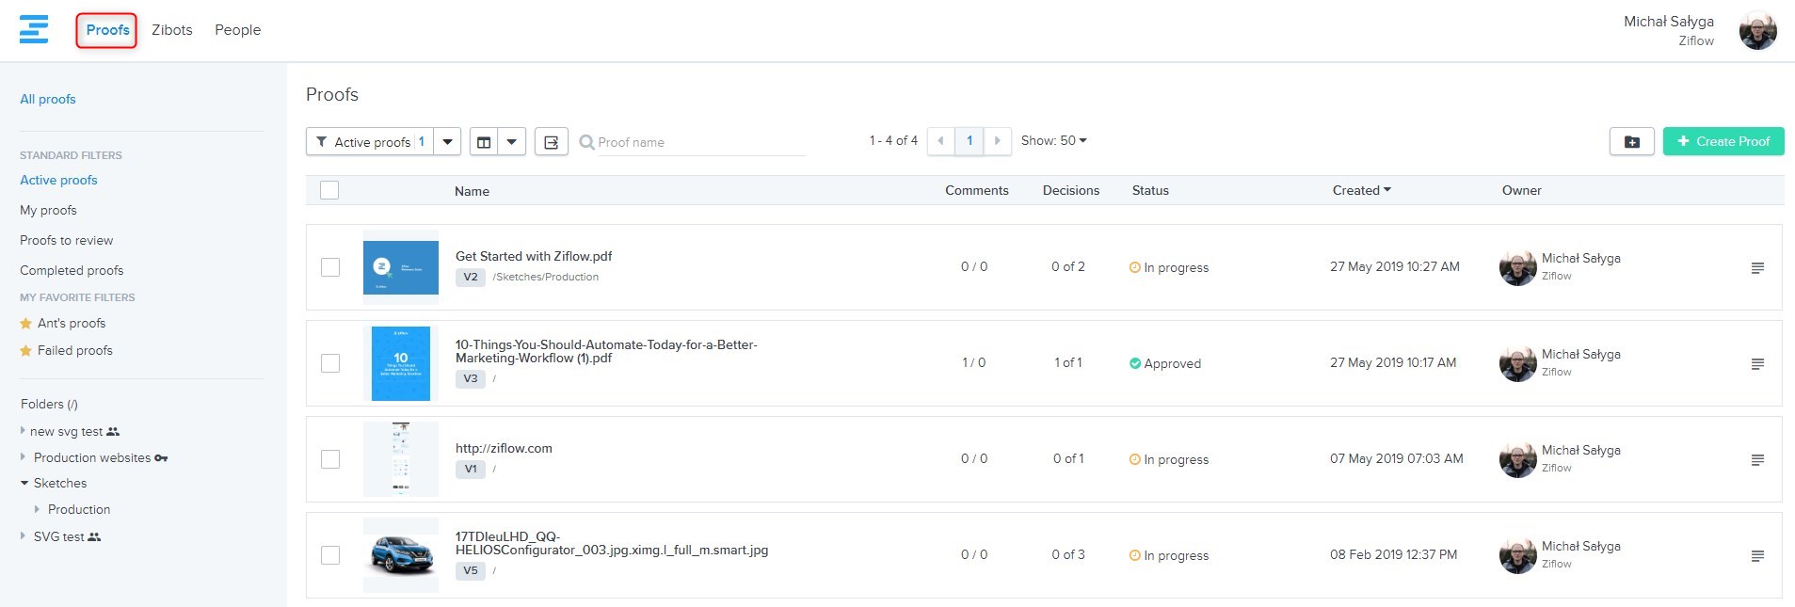Select checkbox for Get Started with Ziflow.pdf
Viewport: 1795px width, 607px height.
330,267
